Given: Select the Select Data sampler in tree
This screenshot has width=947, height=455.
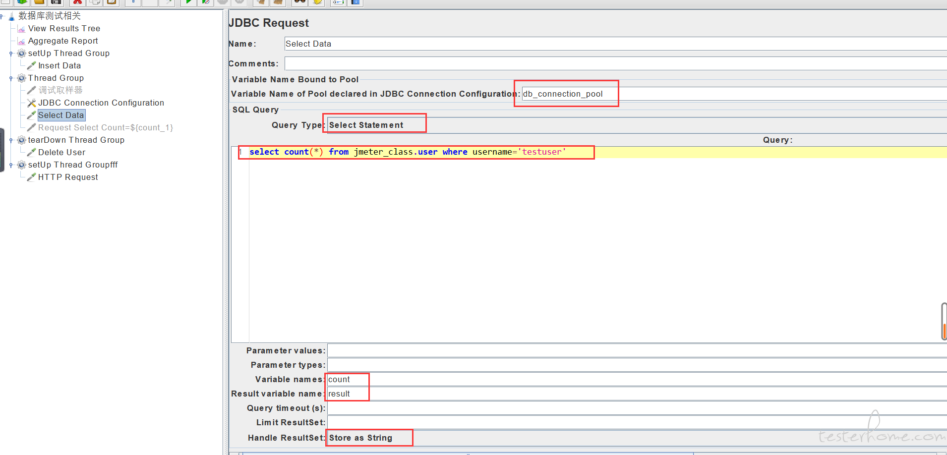Looking at the screenshot, I should click(x=61, y=115).
